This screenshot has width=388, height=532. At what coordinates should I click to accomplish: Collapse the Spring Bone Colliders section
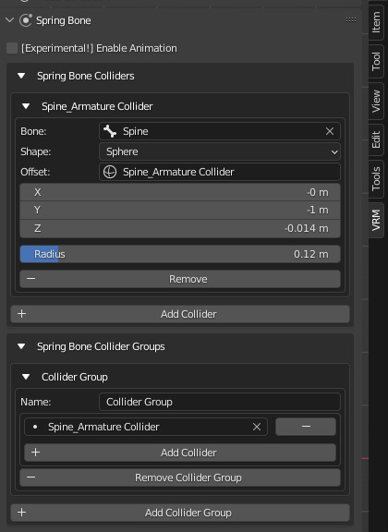pos(21,76)
